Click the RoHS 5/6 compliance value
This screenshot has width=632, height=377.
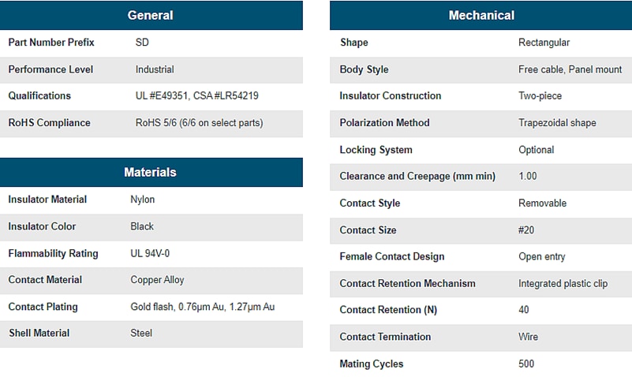click(199, 122)
